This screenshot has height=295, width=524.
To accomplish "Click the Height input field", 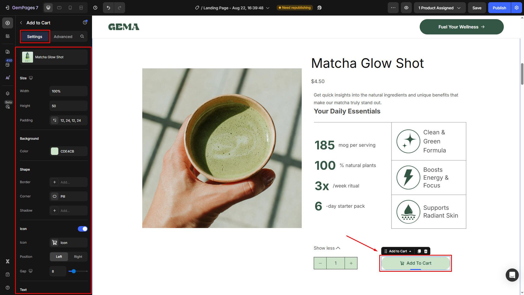I will pyautogui.click(x=68, y=106).
